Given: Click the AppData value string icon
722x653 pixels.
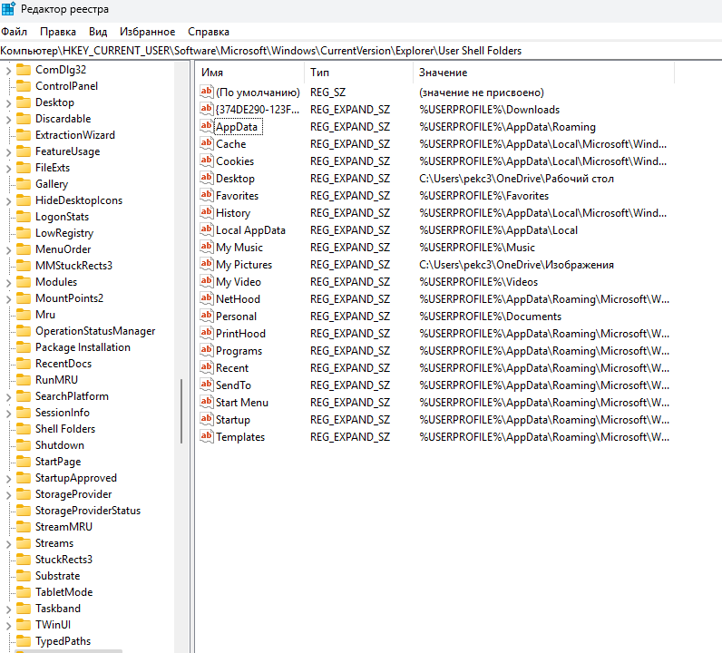Looking at the screenshot, I should pyautogui.click(x=206, y=126).
